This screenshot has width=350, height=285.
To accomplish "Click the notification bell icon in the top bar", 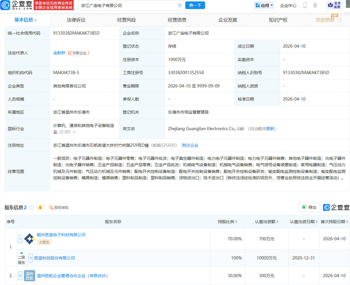I will tap(315, 5).
